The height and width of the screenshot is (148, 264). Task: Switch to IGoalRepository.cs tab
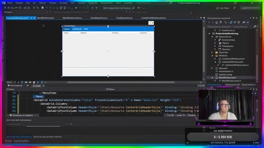[99, 18]
